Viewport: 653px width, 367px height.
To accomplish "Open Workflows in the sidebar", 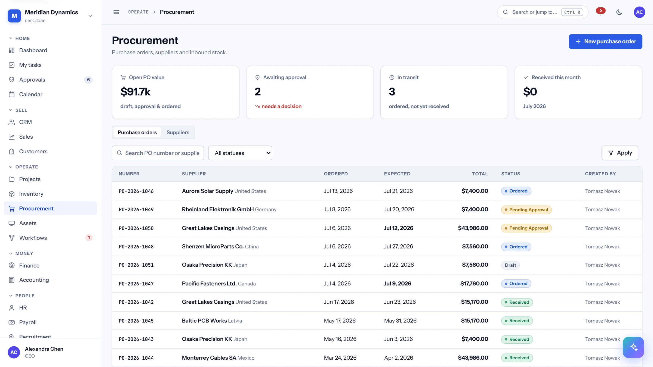I will click(x=50, y=238).
